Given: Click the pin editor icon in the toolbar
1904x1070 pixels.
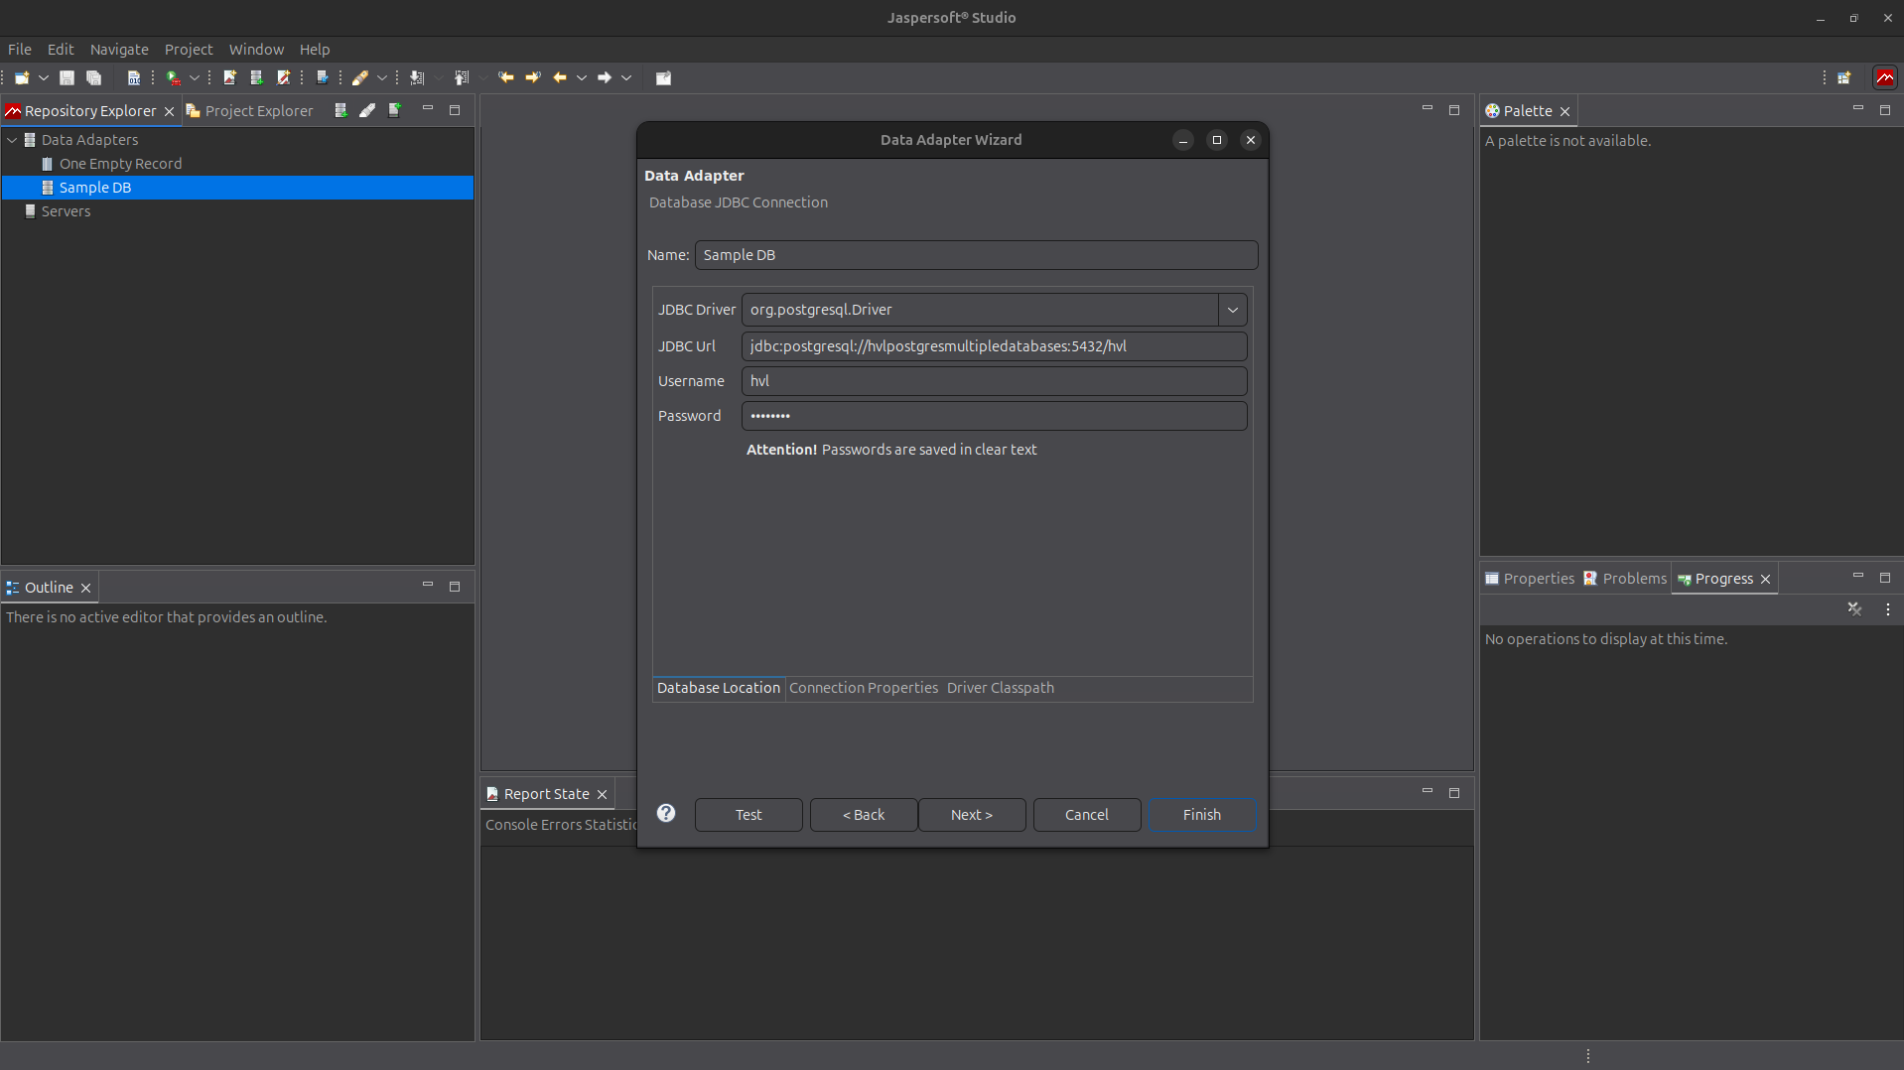Looking at the screenshot, I should 663,77.
